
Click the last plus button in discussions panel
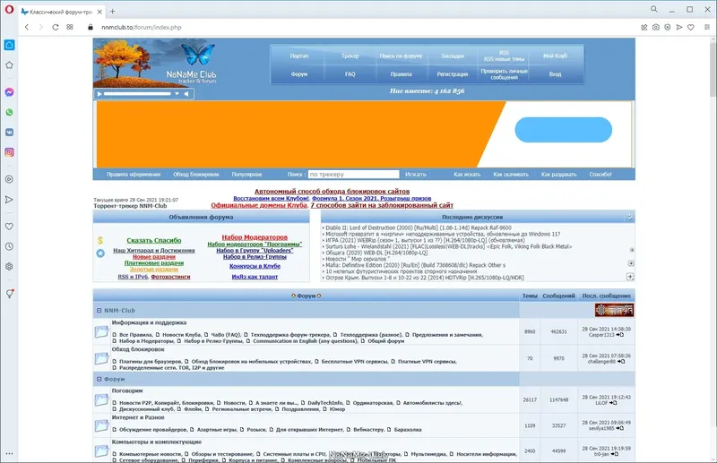[630, 277]
